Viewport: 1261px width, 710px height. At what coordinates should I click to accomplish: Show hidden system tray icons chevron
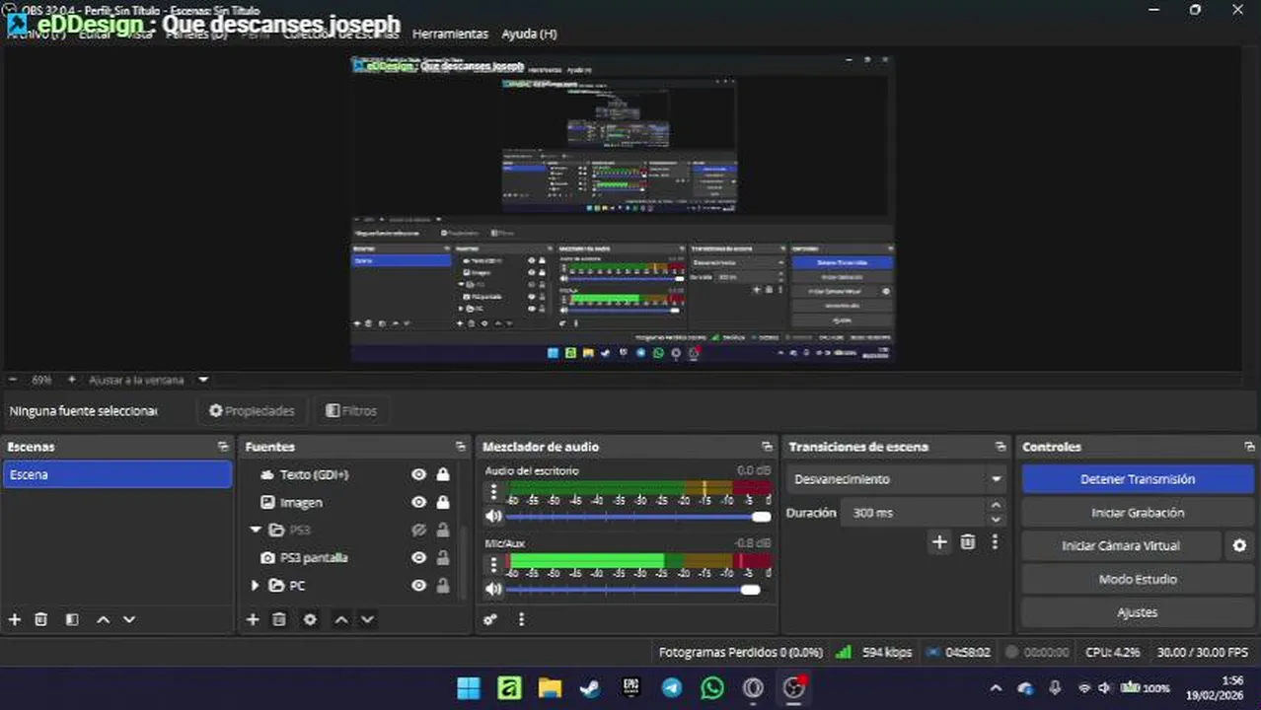(996, 688)
